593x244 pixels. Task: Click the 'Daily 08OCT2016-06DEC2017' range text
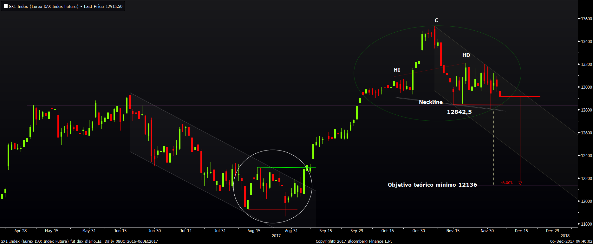[x=131, y=241]
